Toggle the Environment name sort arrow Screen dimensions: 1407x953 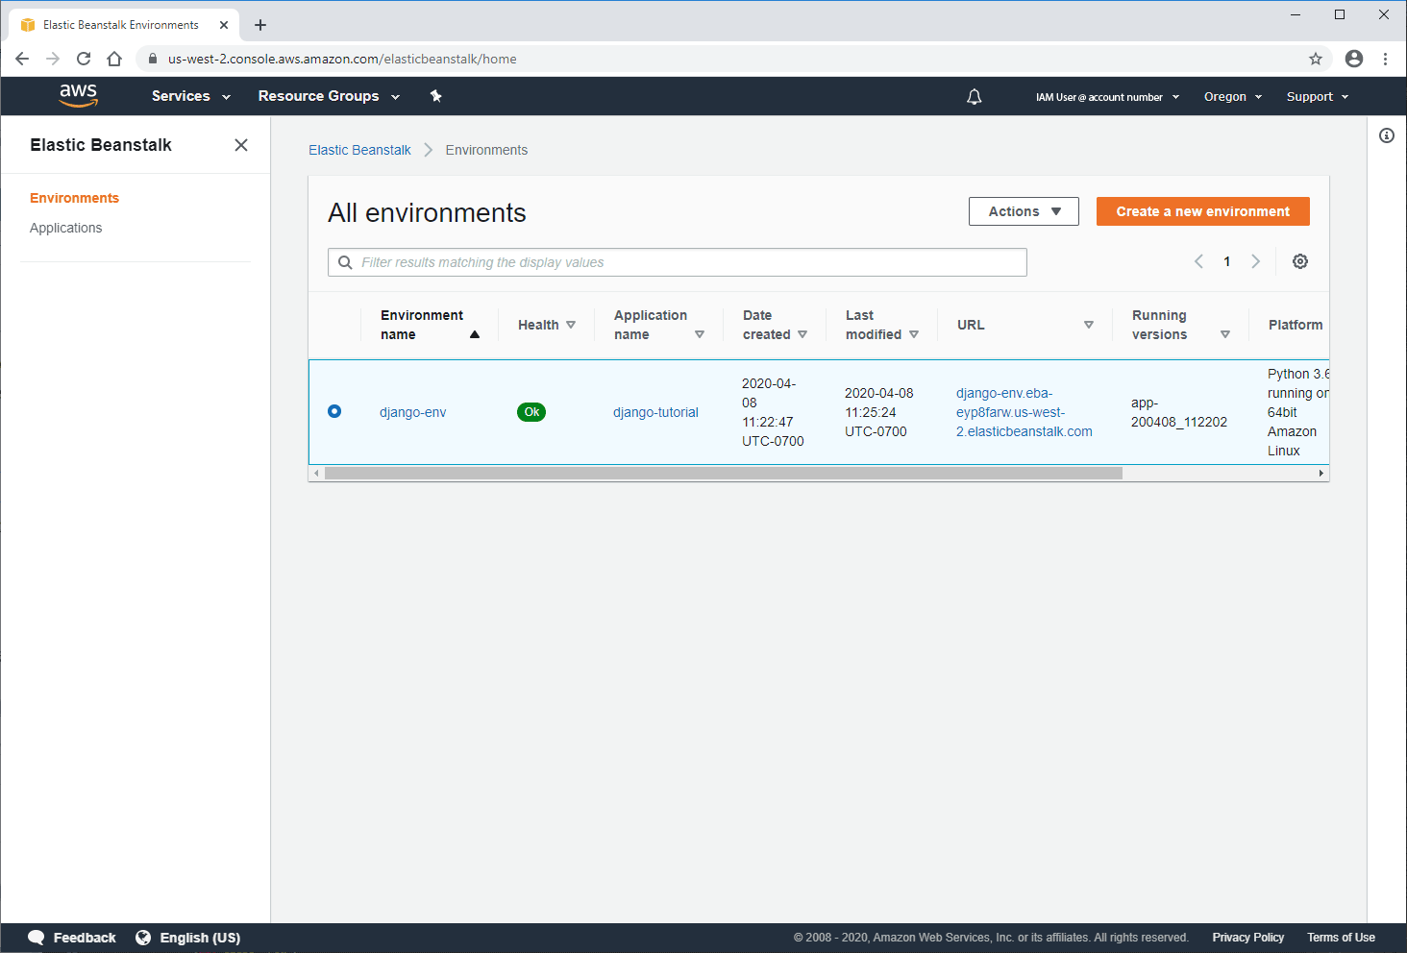[x=475, y=334]
